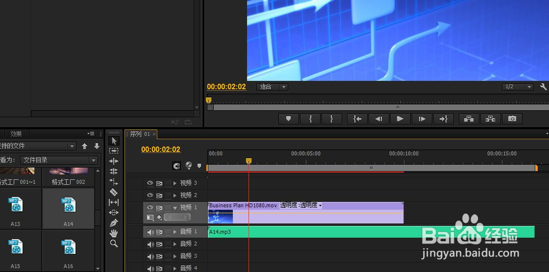Viewport: 549px width, 272px height.
Task: Mute 音频 2 track speaker icon
Action: (x=150, y=244)
